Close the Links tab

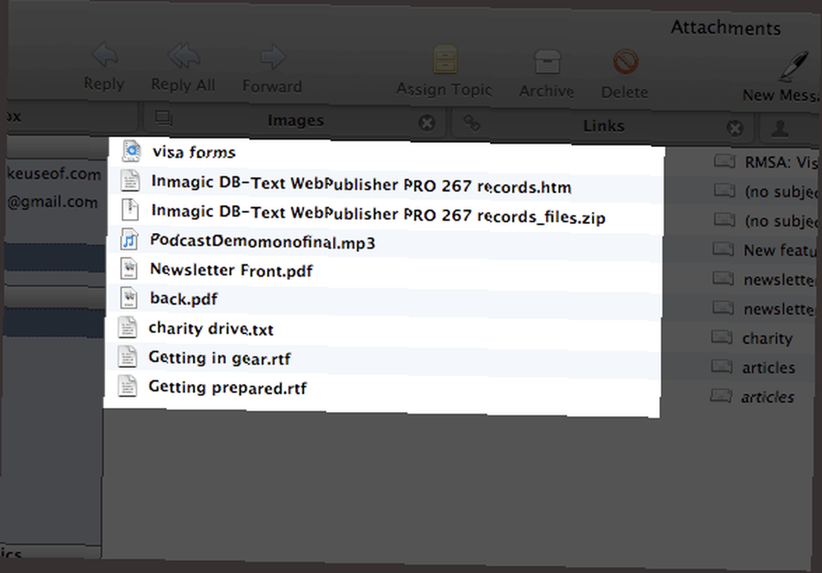pyautogui.click(x=735, y=128)
